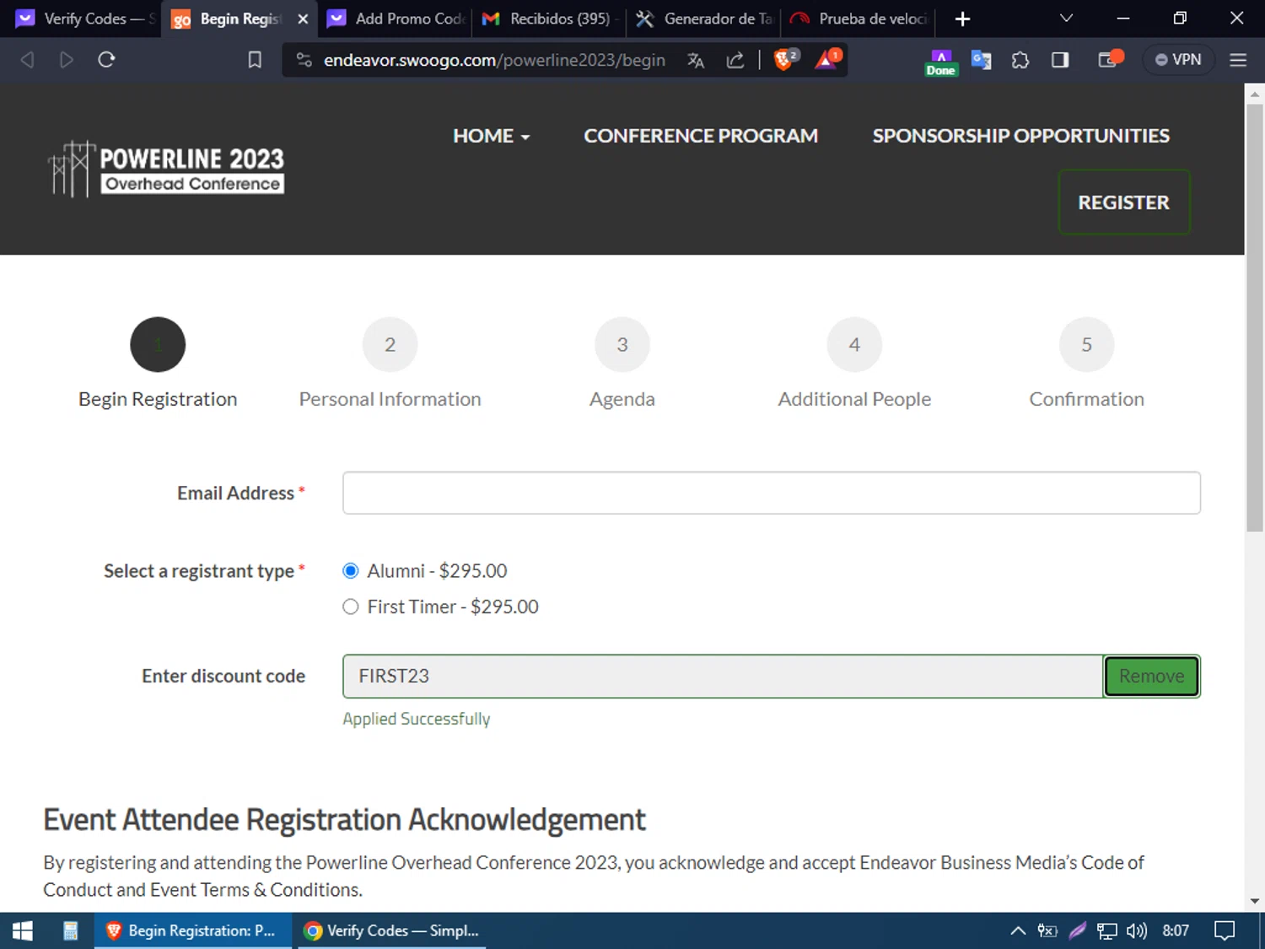Select First Timer - $295.00 registrant type

[351, 607]
